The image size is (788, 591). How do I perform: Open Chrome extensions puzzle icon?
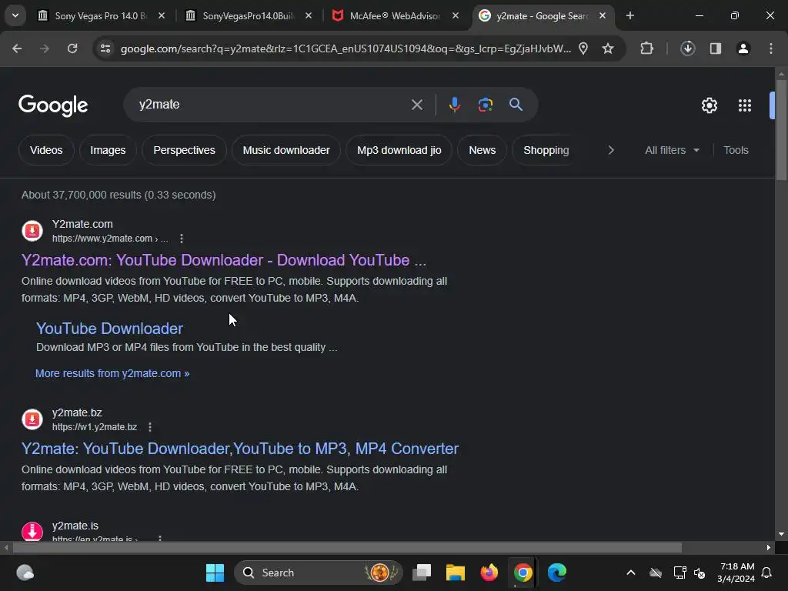(x=646, y=48)
